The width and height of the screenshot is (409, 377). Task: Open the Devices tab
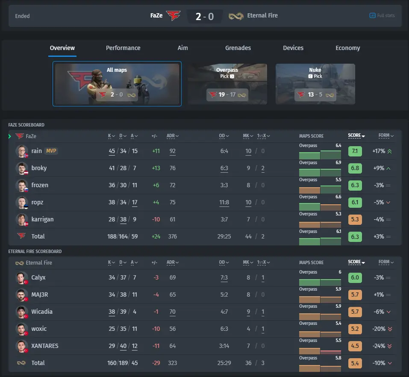click(293, 48)
